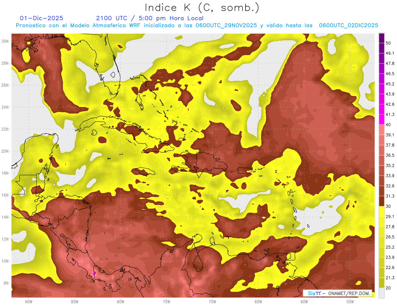Image resolution: width=397 pixels, height=306 pixels.
Task: Click the 85W longitude label
Action: coord(74,302)
